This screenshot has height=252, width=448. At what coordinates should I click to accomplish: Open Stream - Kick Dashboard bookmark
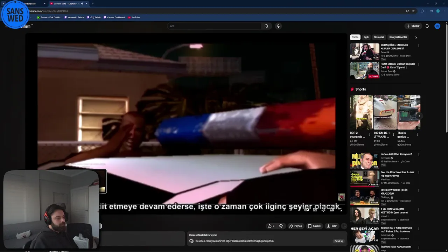point(49,17)
